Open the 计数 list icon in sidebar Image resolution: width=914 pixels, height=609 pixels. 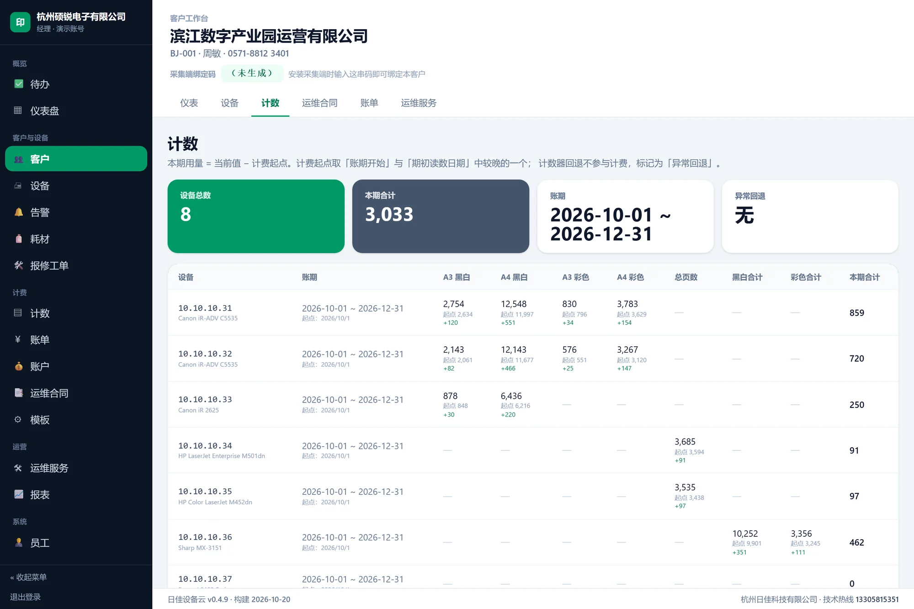[x=18, y=313]
